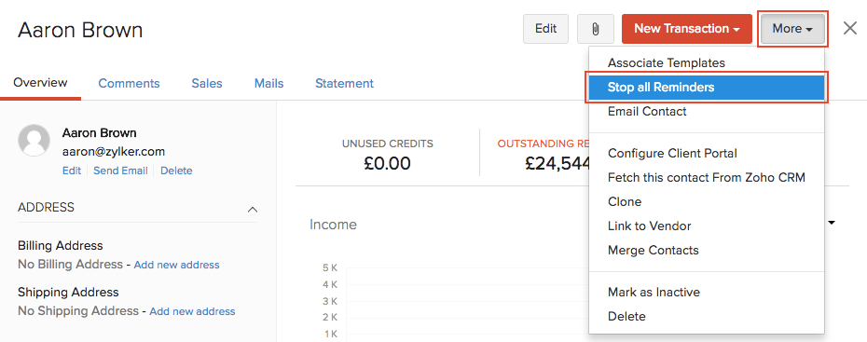Click Delete link under contact email
Viewport: 867px width, 342px height.
pos(176,171)
